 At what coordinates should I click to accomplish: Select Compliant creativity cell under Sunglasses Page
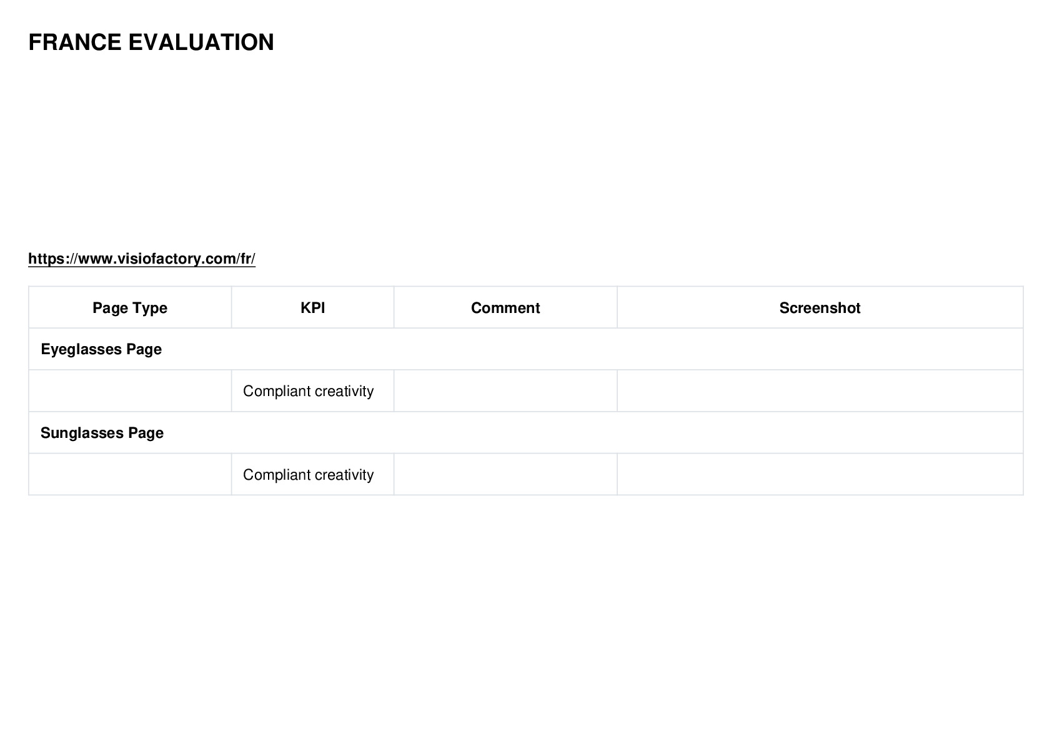[312, 475]
